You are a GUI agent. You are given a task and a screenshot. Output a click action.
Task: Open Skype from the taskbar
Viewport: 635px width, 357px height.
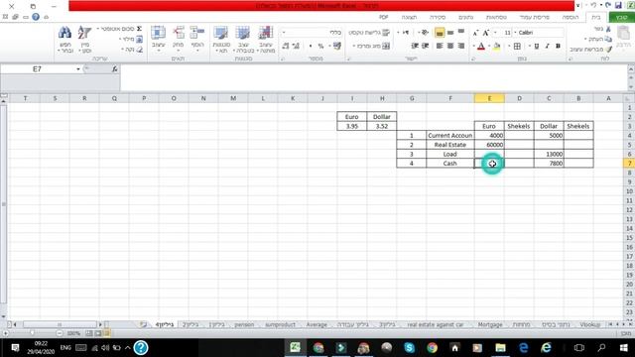pos(409,348)
